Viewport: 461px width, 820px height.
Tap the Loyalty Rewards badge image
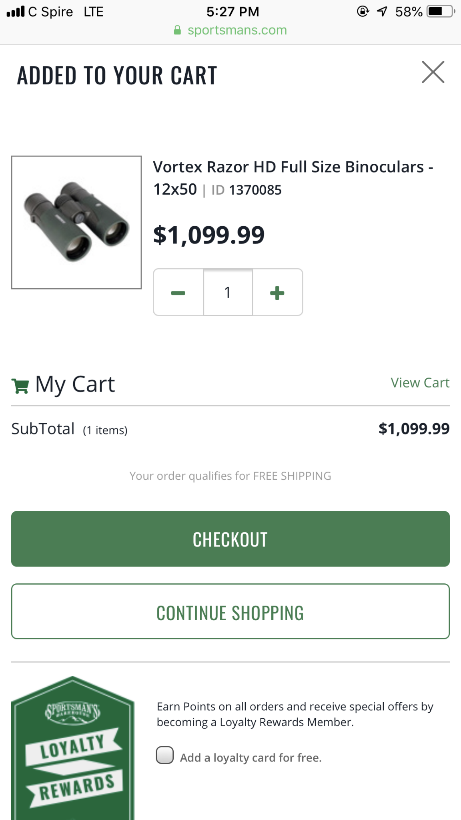pos(73,749)
